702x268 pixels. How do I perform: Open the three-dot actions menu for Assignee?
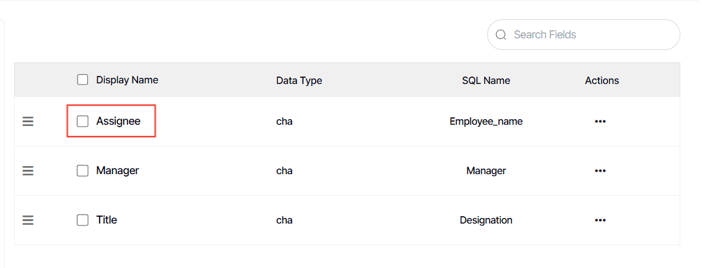click(600, 122)
